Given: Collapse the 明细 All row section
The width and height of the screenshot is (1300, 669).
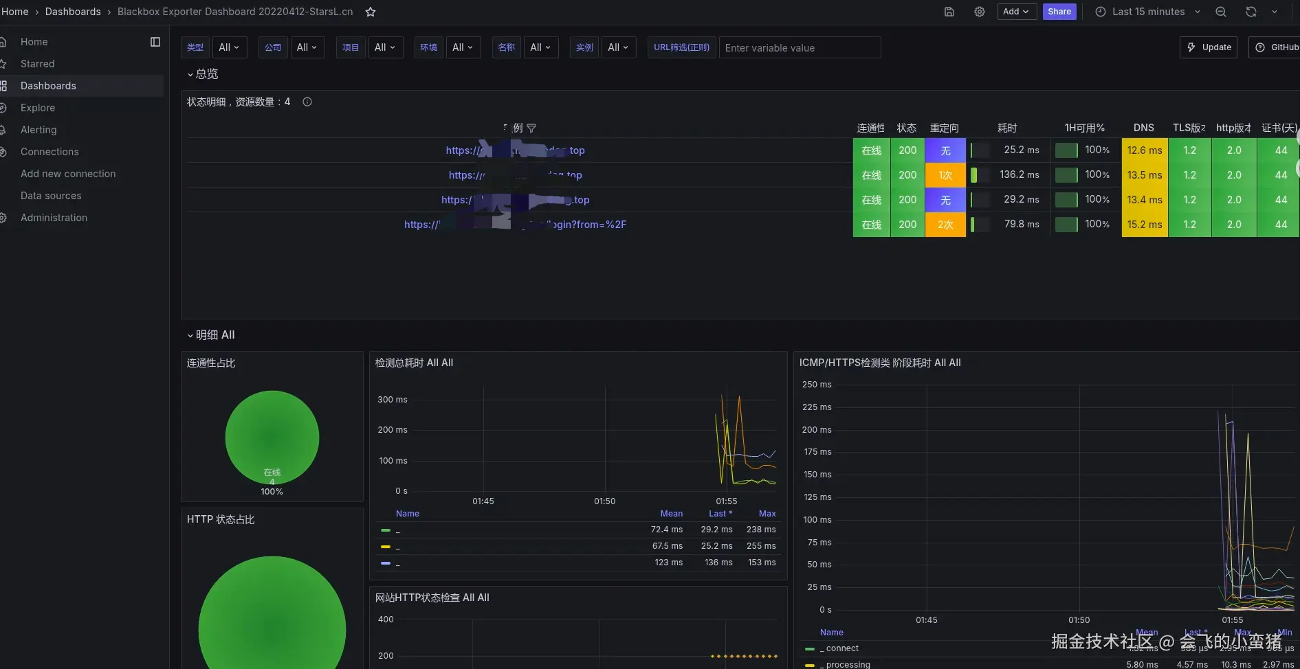Looking at the screenshot, I should click(x=210, y=335).
